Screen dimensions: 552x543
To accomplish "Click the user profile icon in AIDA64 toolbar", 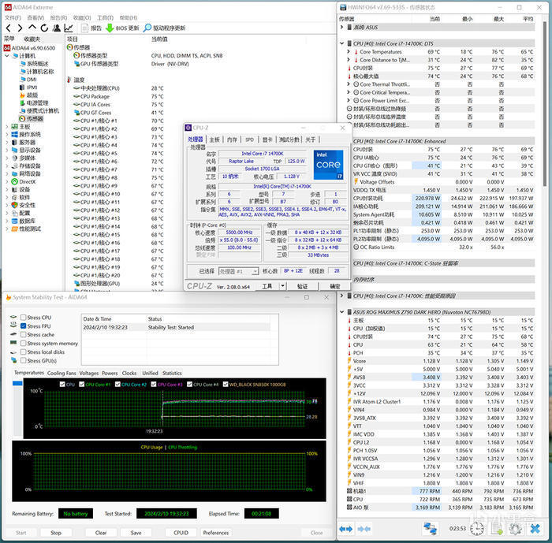I will point(55,28).
